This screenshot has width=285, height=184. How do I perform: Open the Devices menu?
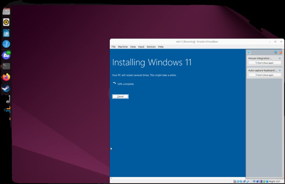click(151, 47)
